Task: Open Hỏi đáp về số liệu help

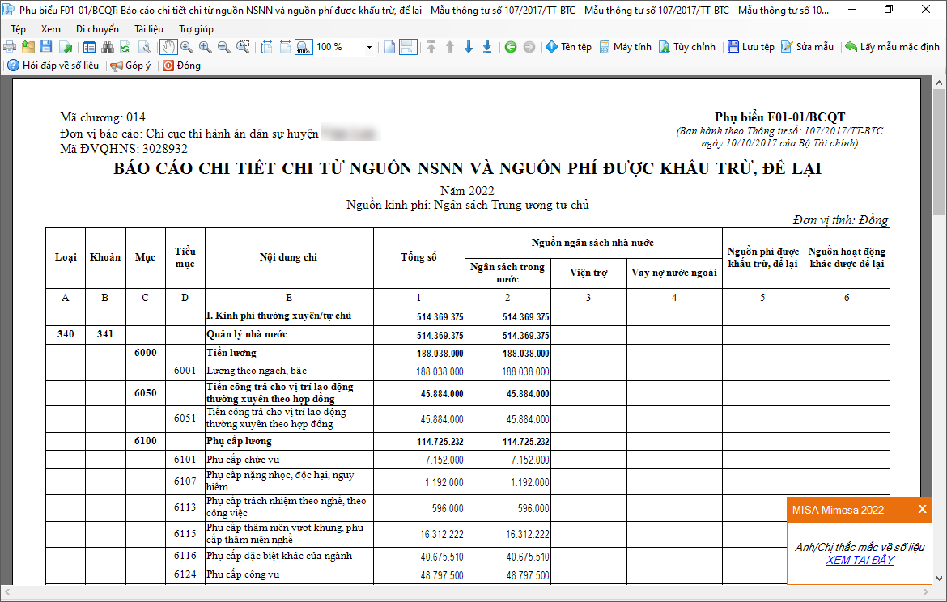Action: click(53, 66)
